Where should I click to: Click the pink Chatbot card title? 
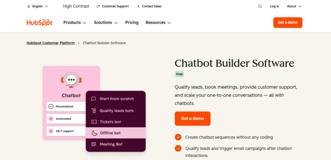[x=71, y=96]
